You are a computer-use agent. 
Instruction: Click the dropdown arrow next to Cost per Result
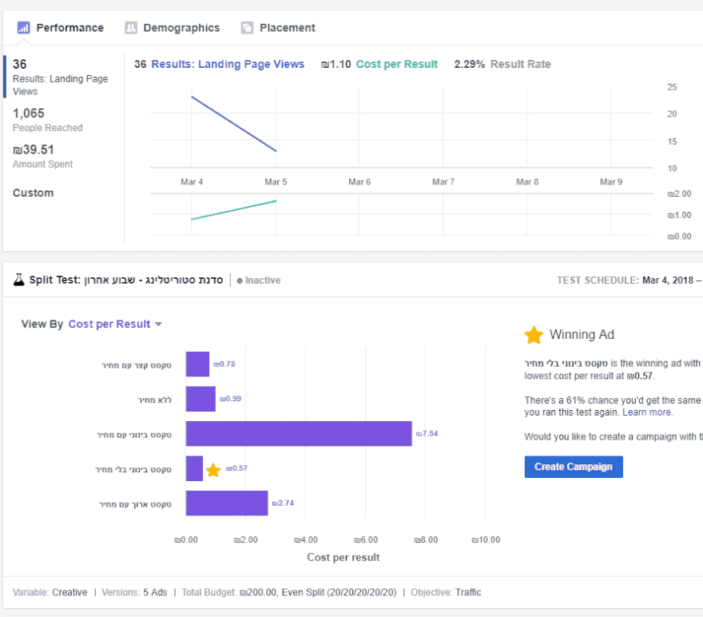158,324
